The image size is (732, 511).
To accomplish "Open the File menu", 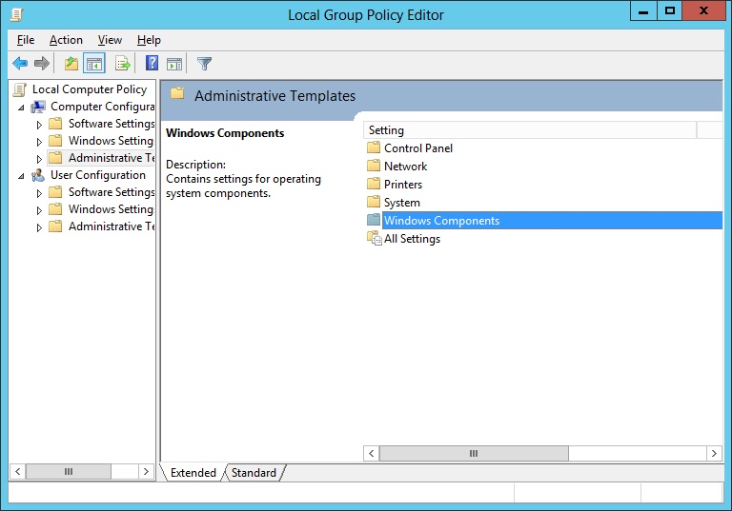I will (x=26, y=40).
